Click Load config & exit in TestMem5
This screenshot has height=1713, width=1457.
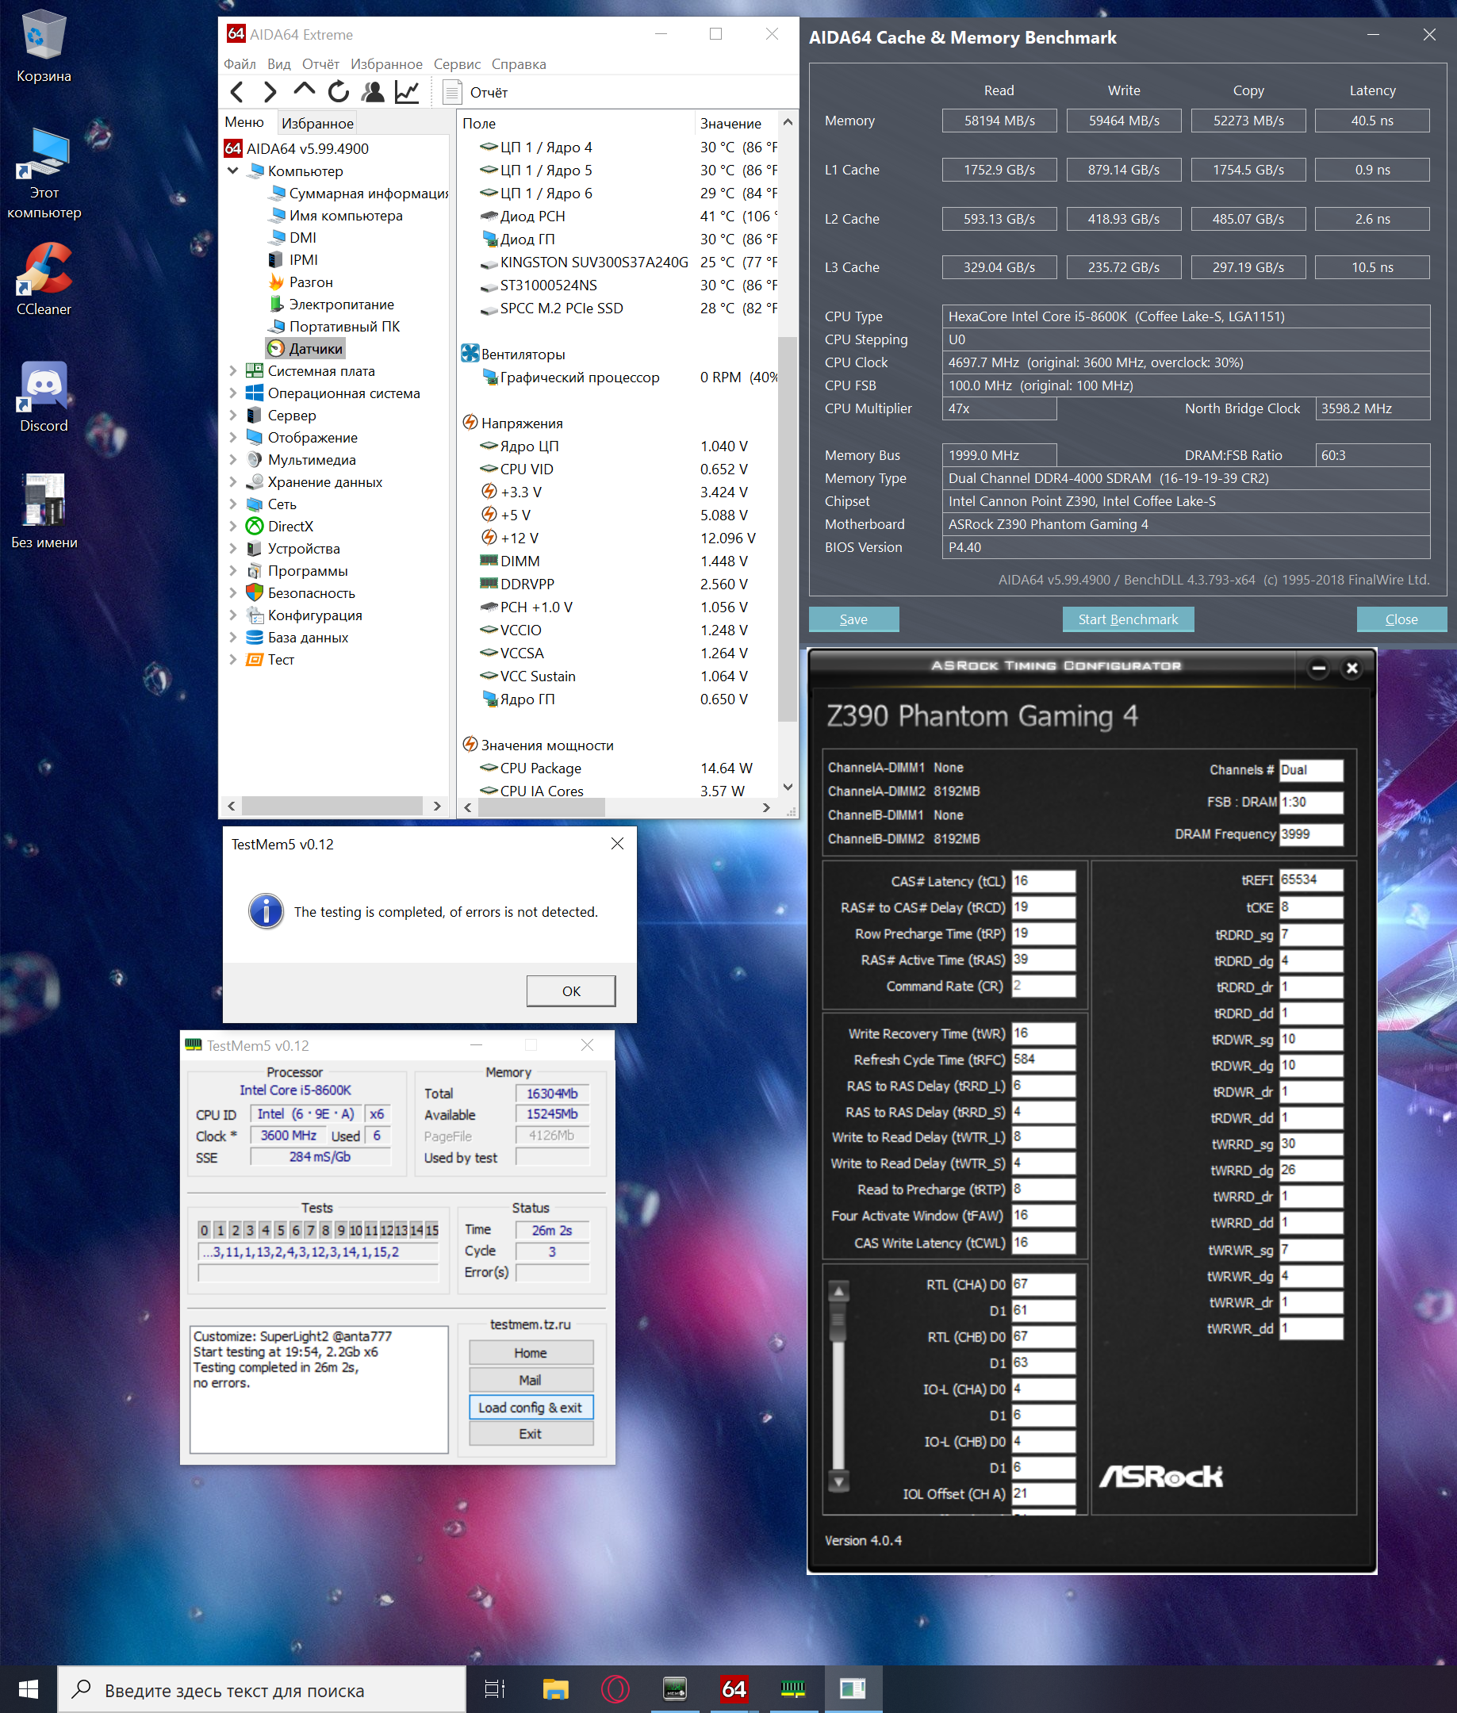click(531, 1408)
